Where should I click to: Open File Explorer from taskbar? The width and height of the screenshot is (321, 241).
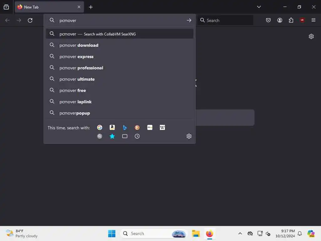pos(196,233)
